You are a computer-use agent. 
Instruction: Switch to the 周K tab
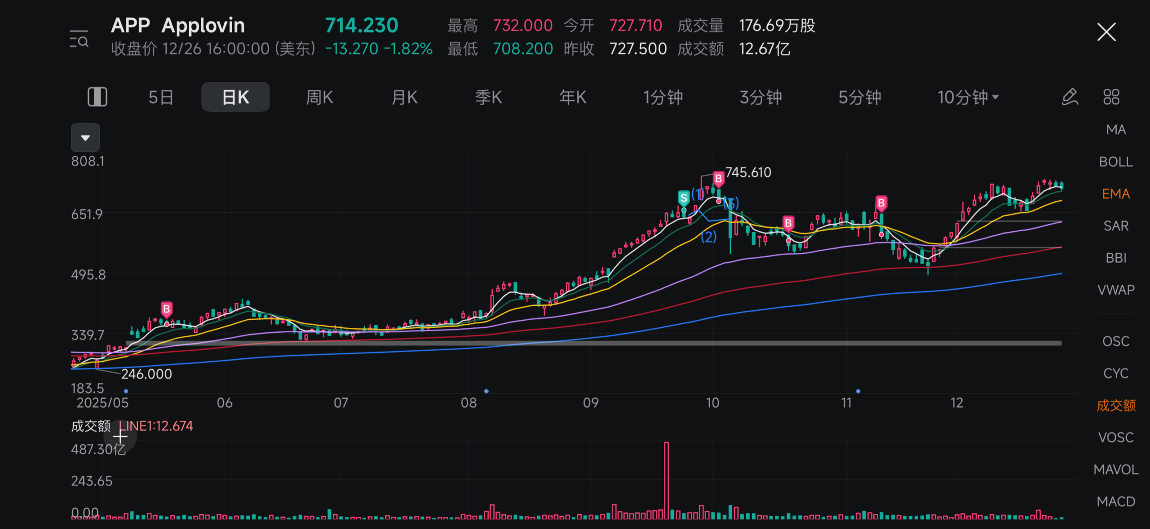(319, 97)
